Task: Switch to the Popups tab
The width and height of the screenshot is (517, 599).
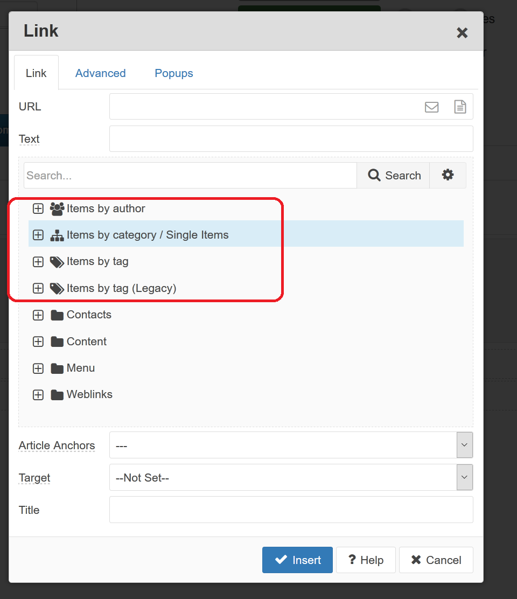Action: tap(173, 73)
